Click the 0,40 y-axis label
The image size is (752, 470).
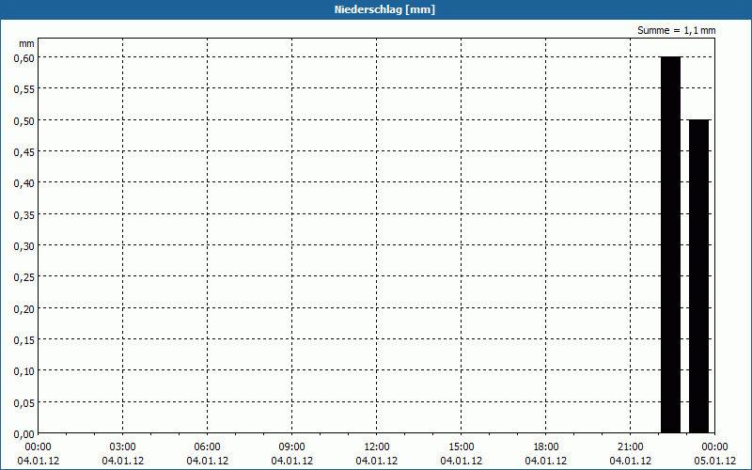pos(24,183)
